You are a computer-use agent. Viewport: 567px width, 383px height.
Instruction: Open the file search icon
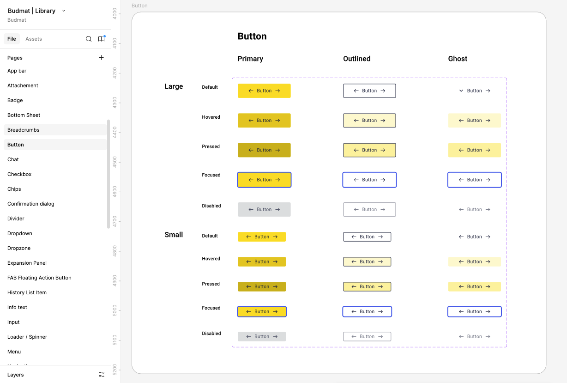click(89, 39)
